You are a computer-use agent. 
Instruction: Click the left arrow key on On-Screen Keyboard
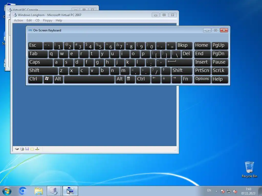pyautogui.click(x=156, y=79)
